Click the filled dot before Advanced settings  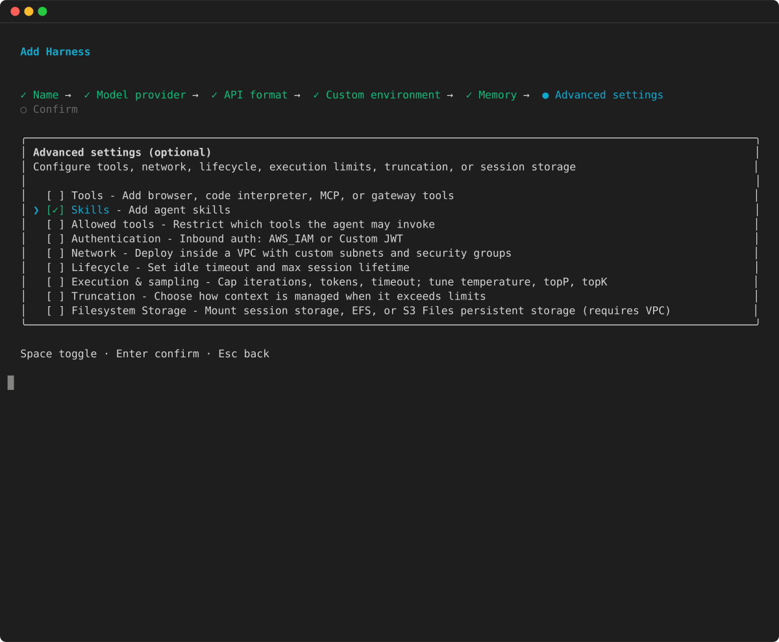(545, 95)
